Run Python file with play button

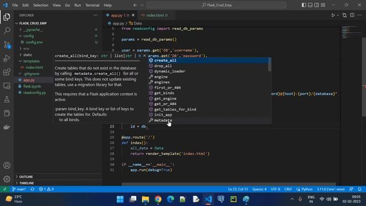coord(333,15)
